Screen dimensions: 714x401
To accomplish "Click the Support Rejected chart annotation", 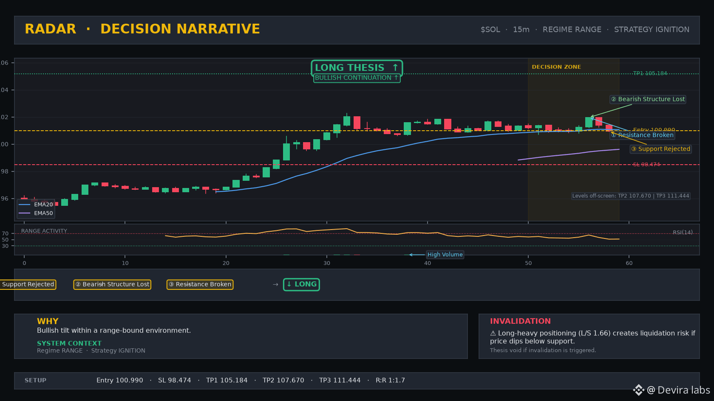I will 660,149.
